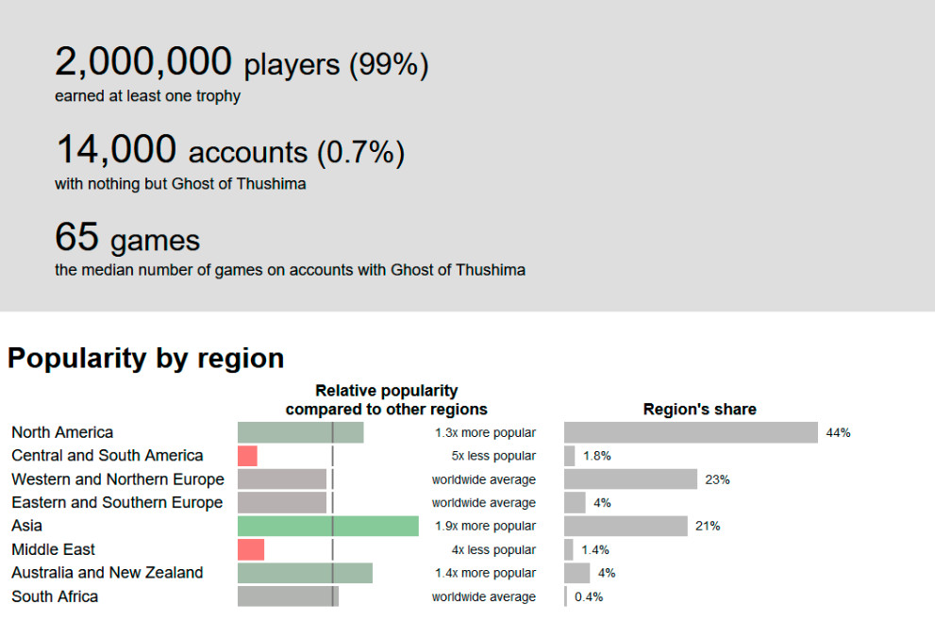Click the Middle East red popularity bar
The height and width of the screenshot is (638, 935).
click(x=251, y=549)
